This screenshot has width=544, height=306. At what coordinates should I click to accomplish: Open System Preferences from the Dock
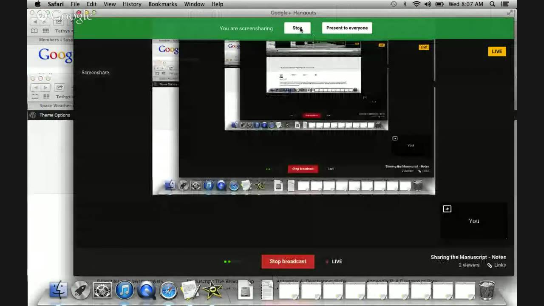102,290
